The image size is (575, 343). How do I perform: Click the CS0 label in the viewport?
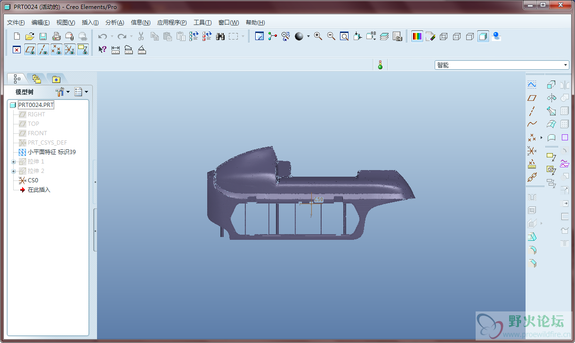(319, 199)
